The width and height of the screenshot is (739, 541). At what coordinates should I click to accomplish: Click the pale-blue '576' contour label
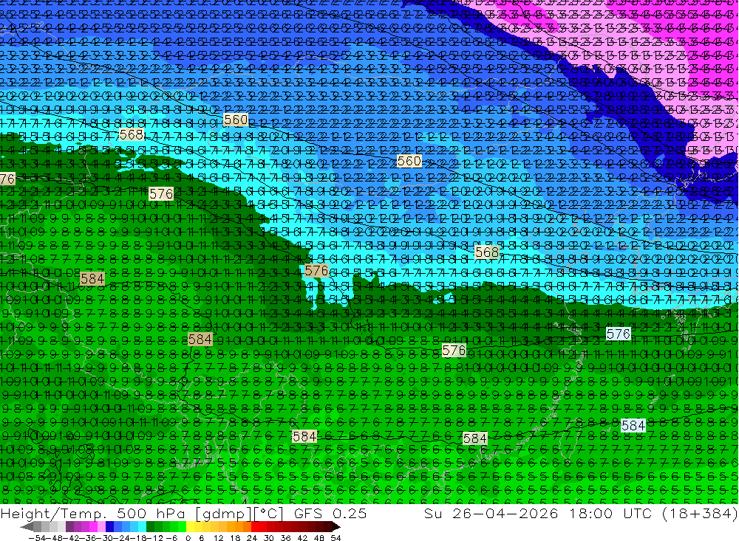(x=618, y=334)
